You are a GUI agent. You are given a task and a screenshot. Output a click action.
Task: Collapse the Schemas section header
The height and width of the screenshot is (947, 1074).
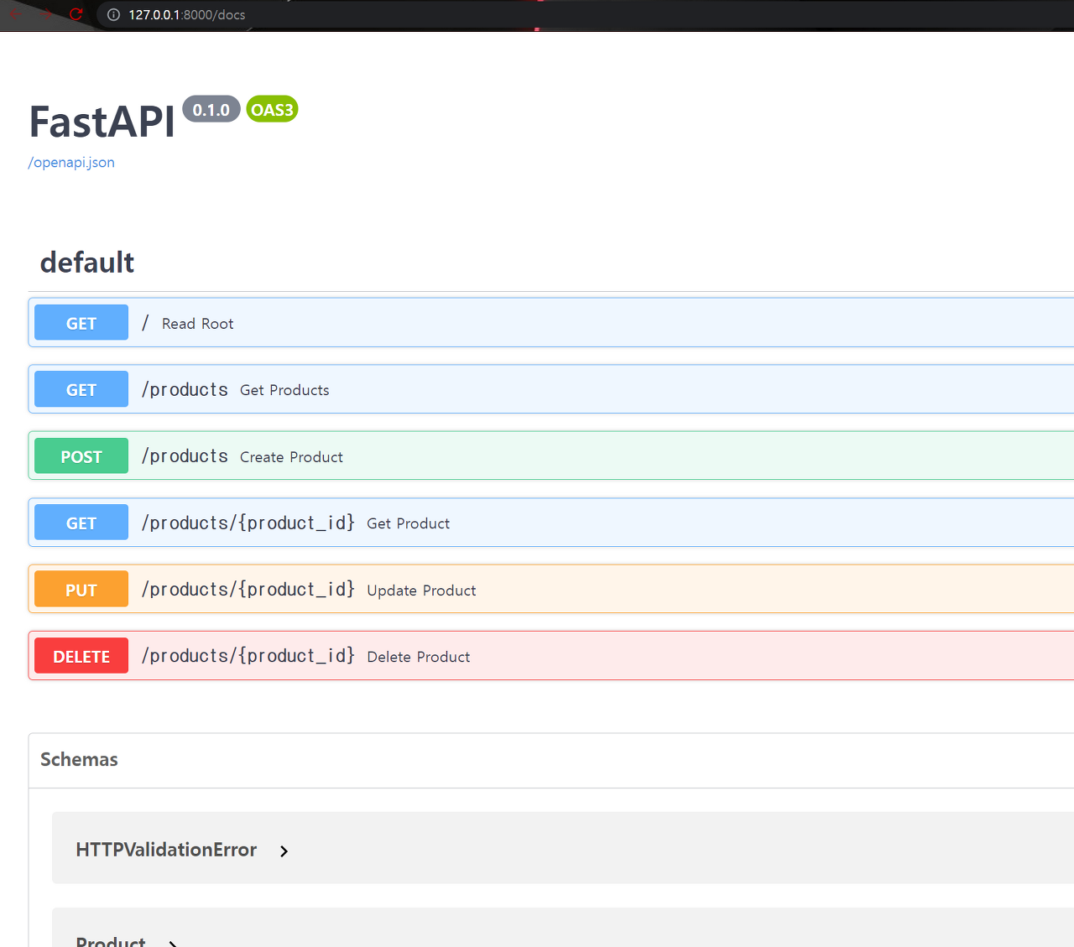pos(551,760)
